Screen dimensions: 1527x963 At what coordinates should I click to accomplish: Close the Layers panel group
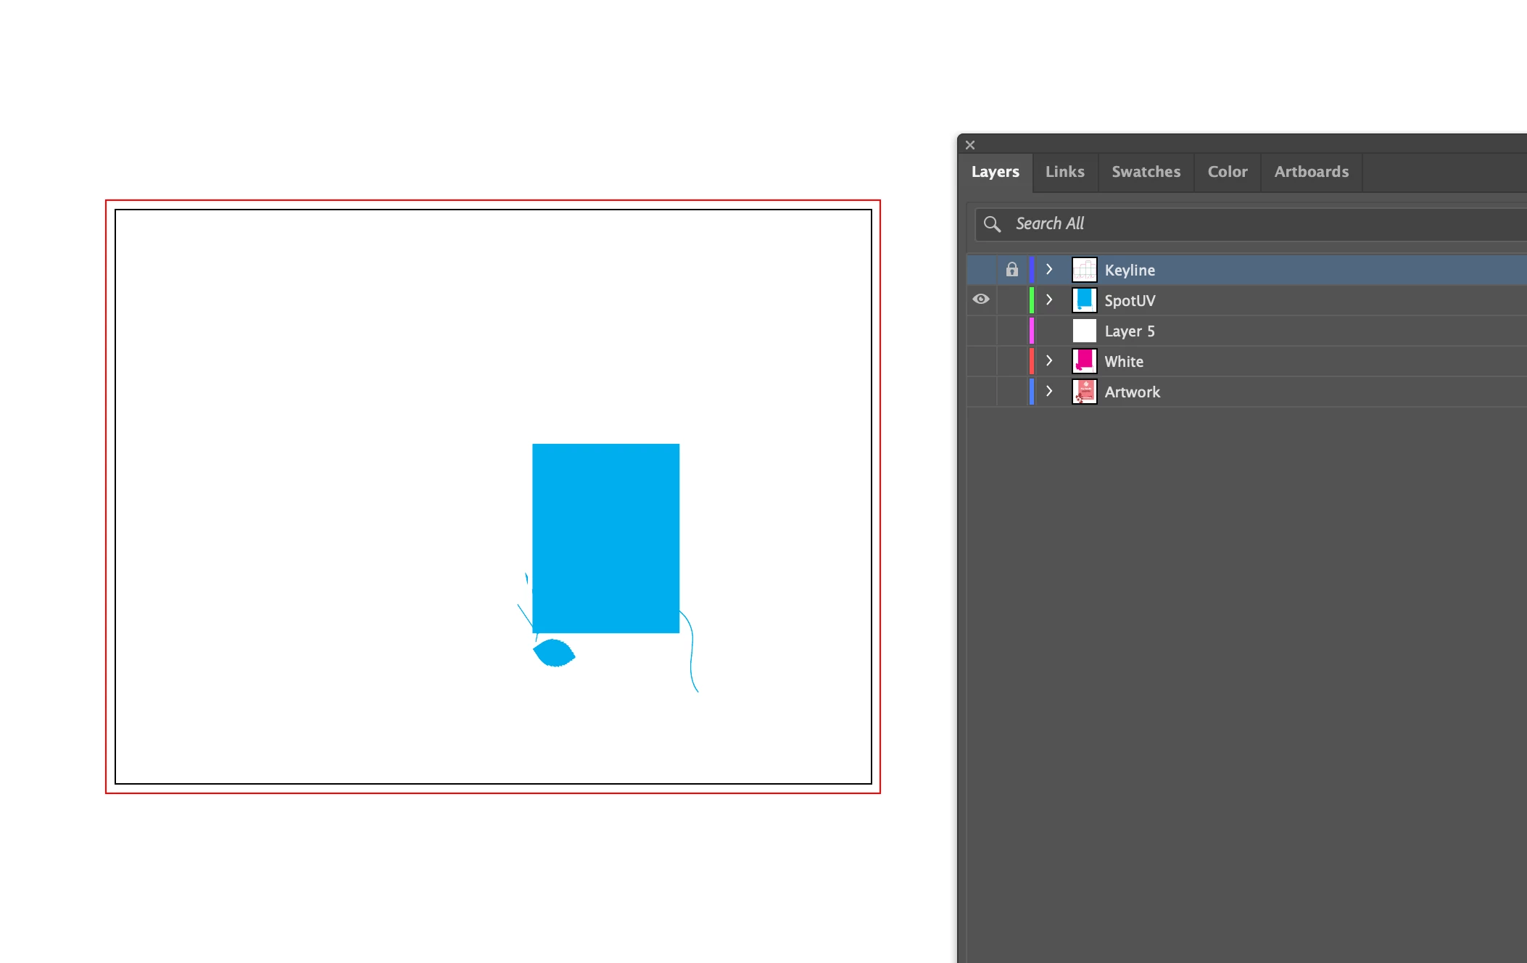(x=970, y=145)
